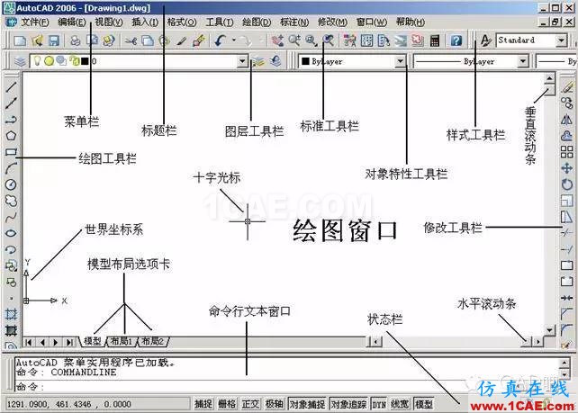This screenshot has height=413, width=578.
Task: Open the 帮助(H) menu
Action: [411, 22]
